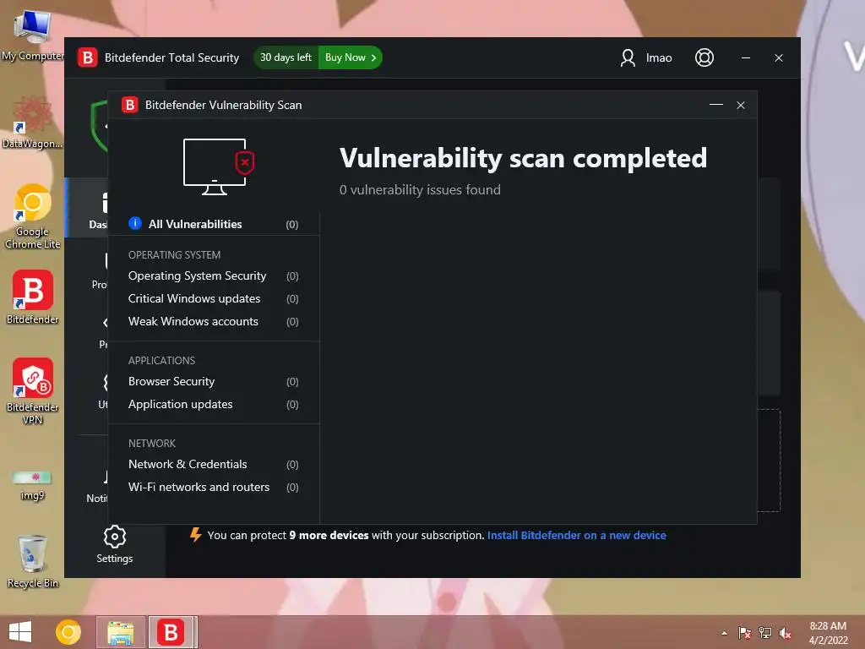The image size is (865, 649).
Task: Click the lmao user account icon
Action: 628,57
